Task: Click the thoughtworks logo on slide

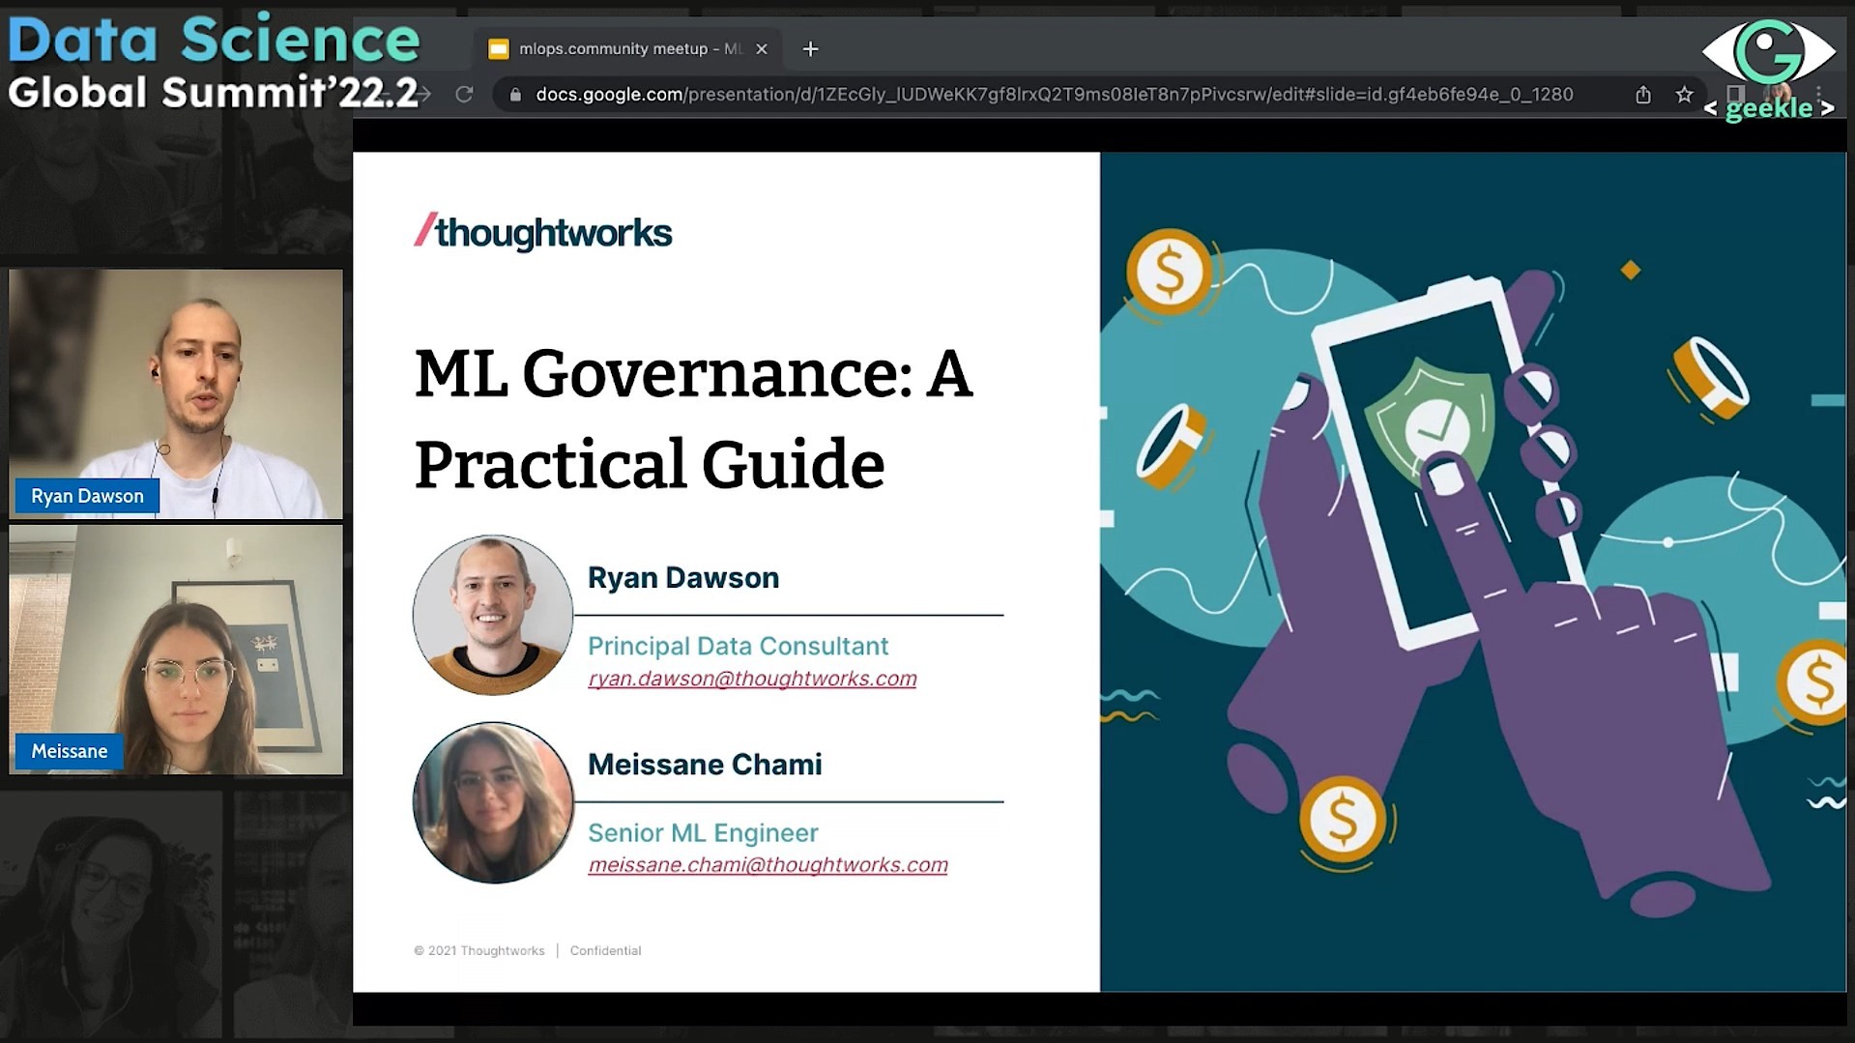Action: pos(543,232)
